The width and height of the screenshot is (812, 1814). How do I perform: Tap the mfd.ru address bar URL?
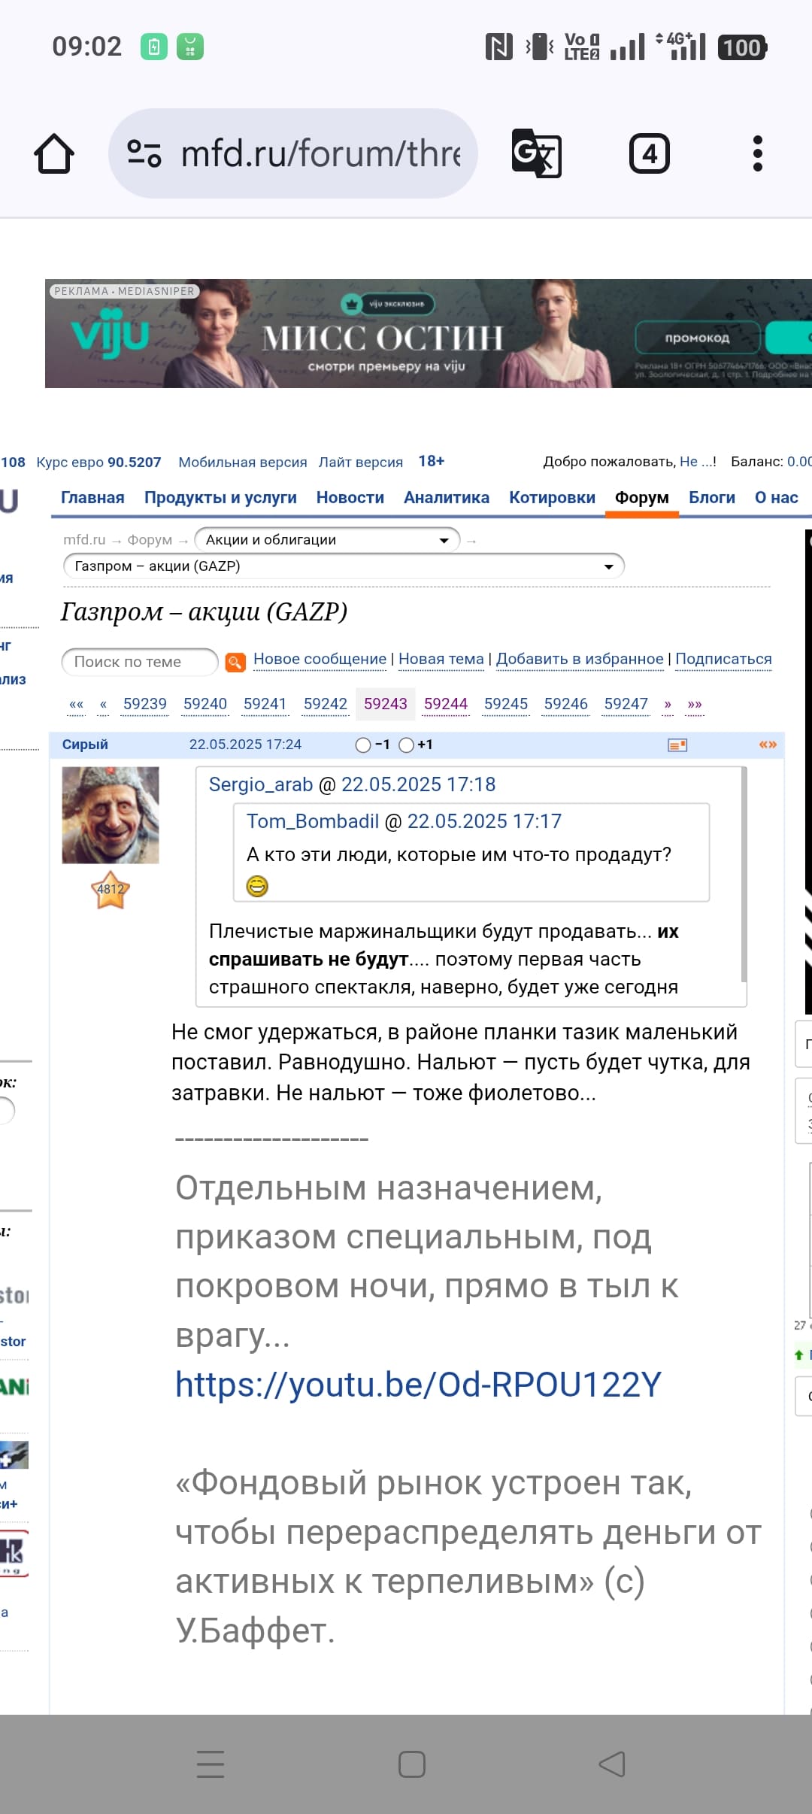tap(321, 153)
